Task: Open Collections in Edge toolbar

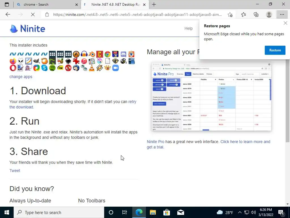Action: pyautogui.click(x=256, y=14)
